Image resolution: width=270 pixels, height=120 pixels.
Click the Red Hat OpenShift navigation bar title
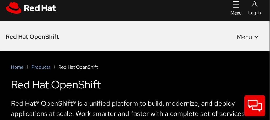coord(32,37)
